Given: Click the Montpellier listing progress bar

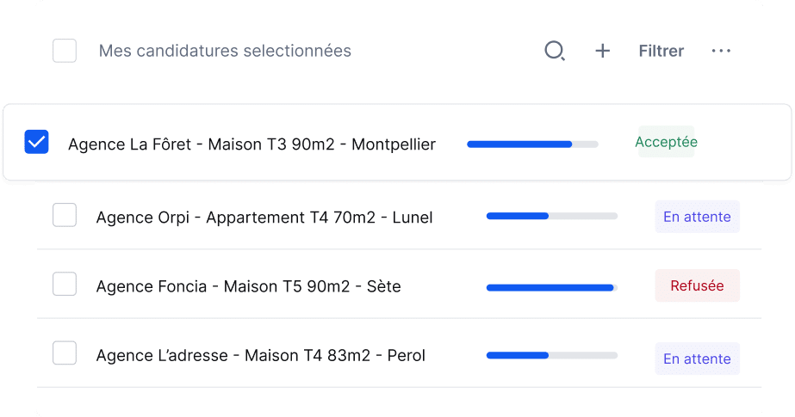Looking at the screenshot, I should tap(532, 144).
